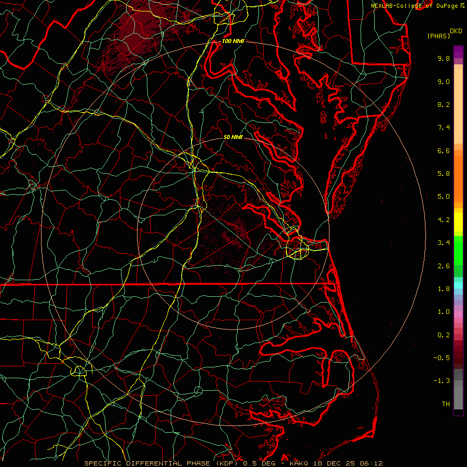Click the DKD legend title
The width and height of the screenshot is (467, 467).
[x=456, y=31]
